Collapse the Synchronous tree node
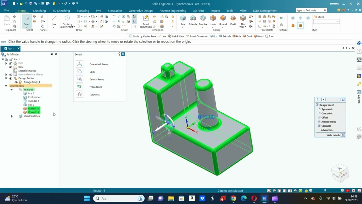Image resolution: width=362 pixels, height=204 pixels. pyautogui.click(x=6, y=86)
